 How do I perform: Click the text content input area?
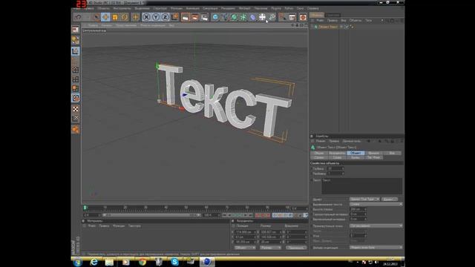[362, 186]
